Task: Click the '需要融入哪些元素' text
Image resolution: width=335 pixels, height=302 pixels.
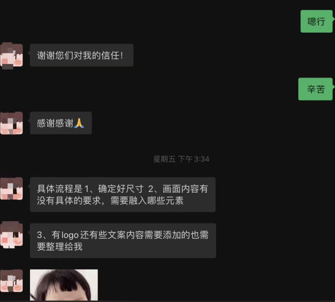Action: click(x=147, y=201)
